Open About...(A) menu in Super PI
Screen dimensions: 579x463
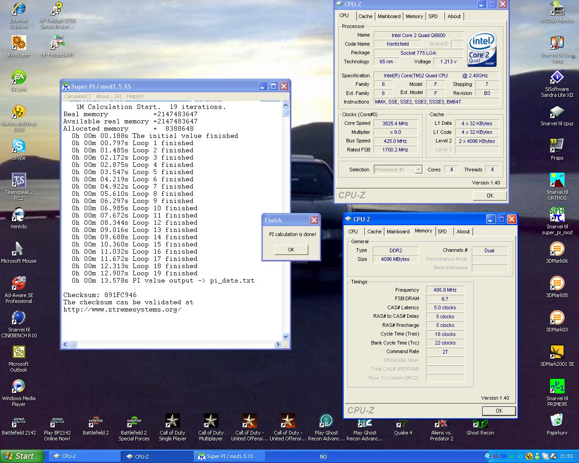pyautogui.click(x=109, y=96)
